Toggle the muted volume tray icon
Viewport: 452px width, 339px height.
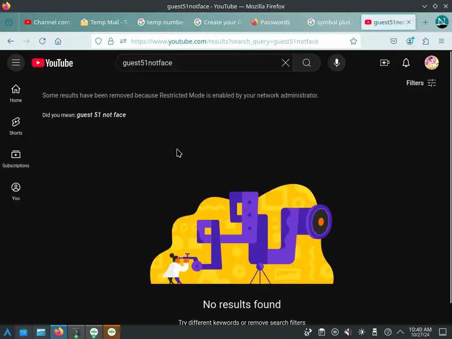pos(348,332)
